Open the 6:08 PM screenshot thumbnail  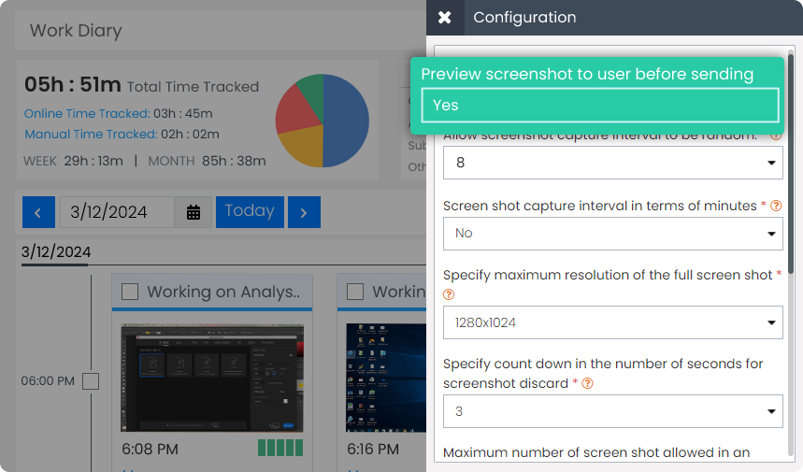213,378
